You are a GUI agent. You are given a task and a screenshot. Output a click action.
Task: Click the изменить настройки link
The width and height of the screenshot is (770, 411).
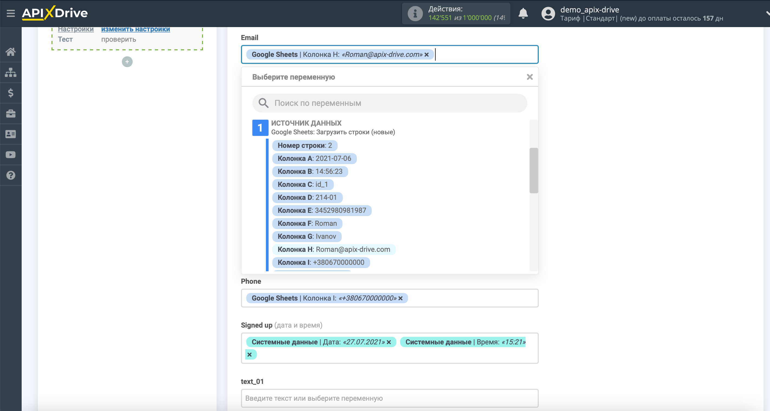click(135, 29)
